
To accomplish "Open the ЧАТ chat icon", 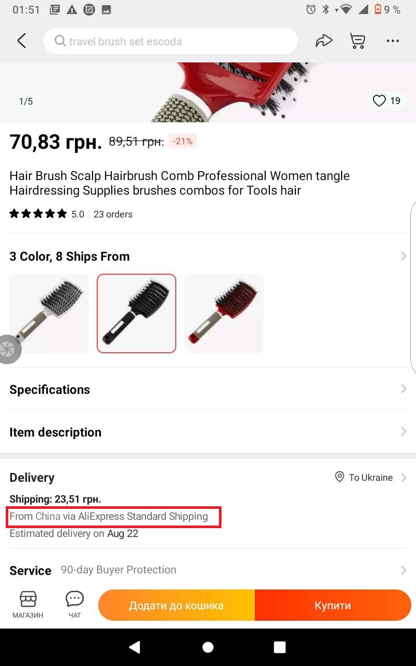I will 74,604.
